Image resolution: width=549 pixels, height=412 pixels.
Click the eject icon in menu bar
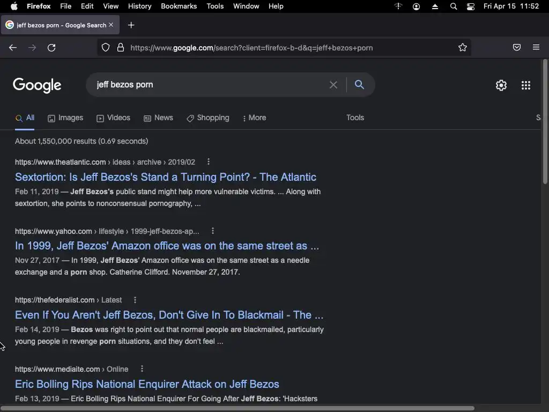point(435,6)
